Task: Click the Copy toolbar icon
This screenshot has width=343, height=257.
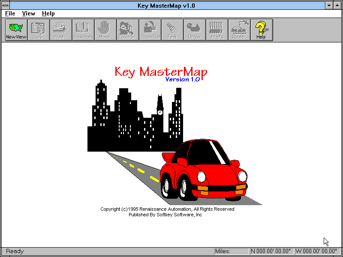Action: click(39, 30)
